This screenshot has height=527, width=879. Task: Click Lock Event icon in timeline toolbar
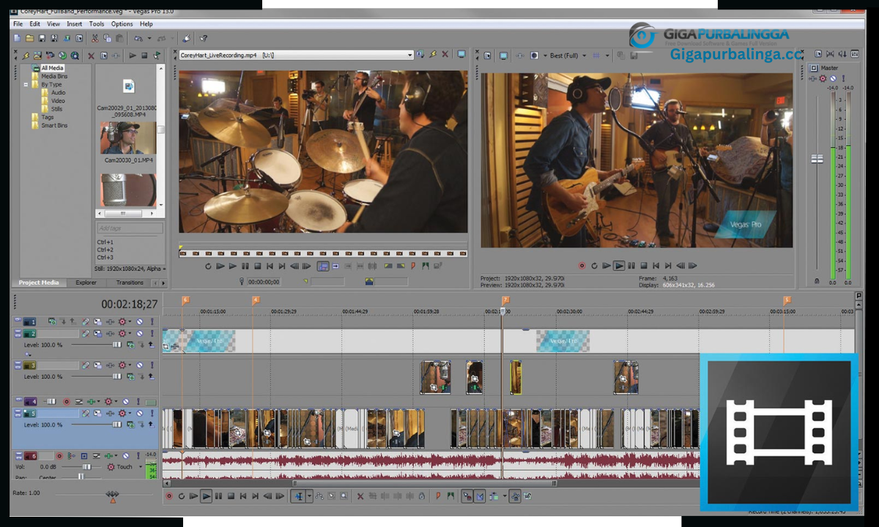[422, 496]
